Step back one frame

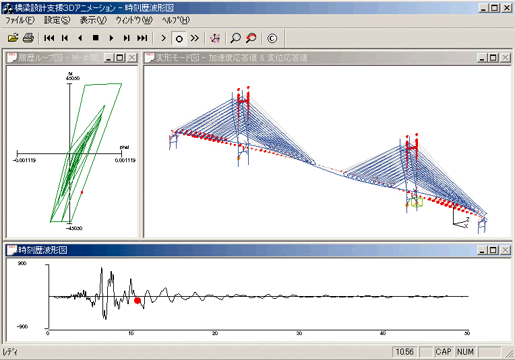pos(65,38)
